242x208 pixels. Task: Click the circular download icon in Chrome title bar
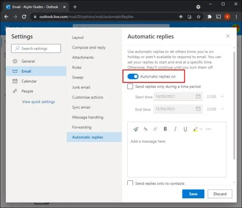pos(198,7)
